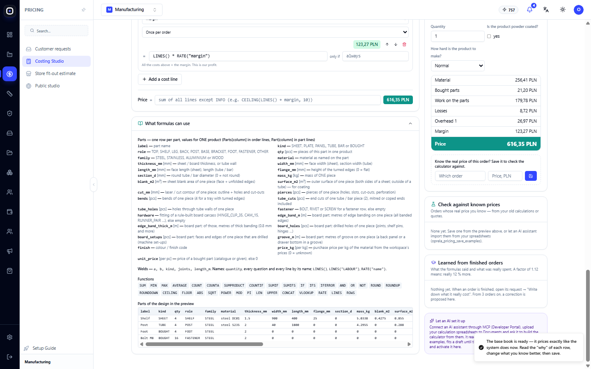Click the 757 credits badge
Screen dimensions: 591x369
tap(509, 10)
